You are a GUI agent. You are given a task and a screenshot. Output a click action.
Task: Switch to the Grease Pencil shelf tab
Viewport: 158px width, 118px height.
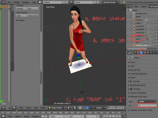point(13,55)
